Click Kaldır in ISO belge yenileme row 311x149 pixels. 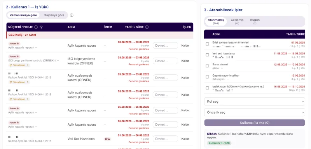[185, 61]
